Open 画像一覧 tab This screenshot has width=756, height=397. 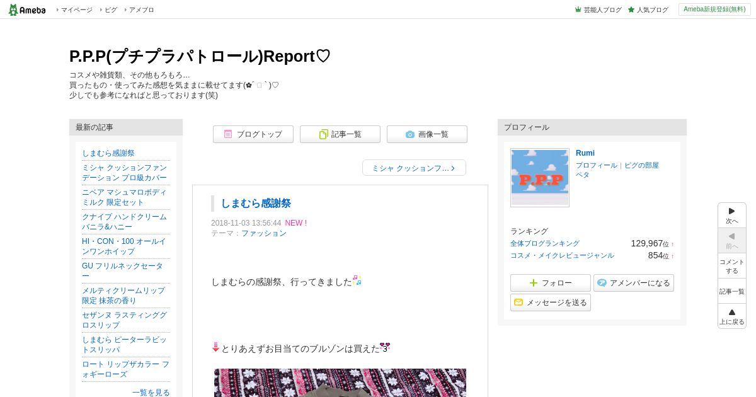point(427,134)
